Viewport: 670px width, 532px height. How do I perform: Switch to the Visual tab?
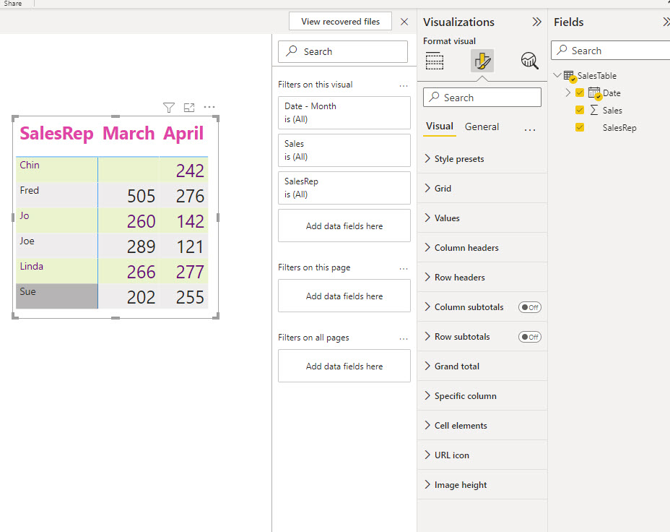[439, 126]
